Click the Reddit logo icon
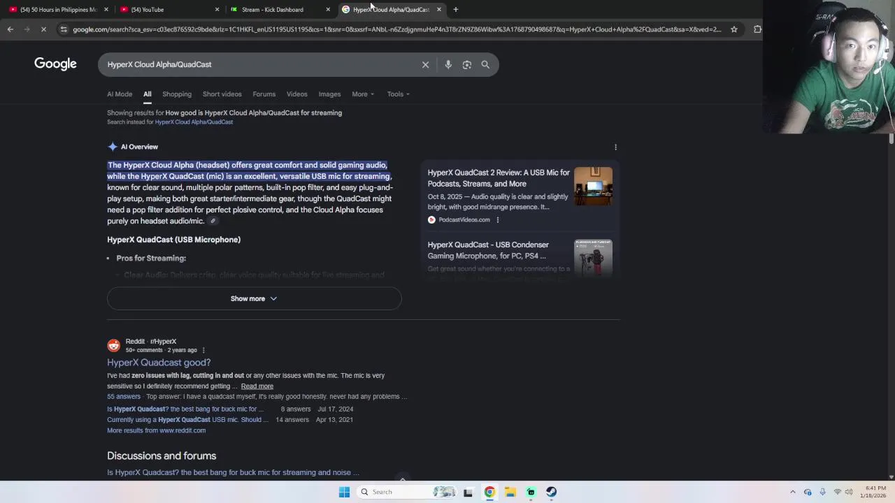This screenshot has height=503, width=895. (114, 345)
